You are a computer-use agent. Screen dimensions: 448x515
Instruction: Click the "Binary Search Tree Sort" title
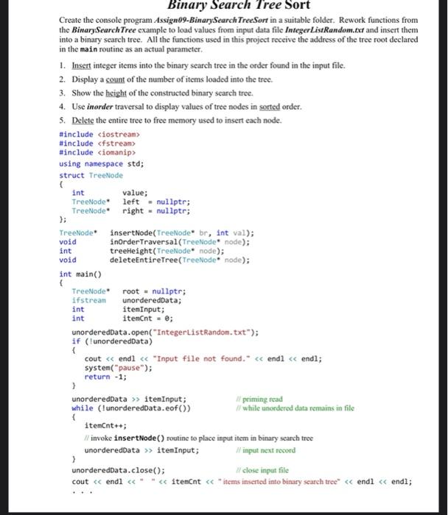pyautogui.click(x=239, y=5)
